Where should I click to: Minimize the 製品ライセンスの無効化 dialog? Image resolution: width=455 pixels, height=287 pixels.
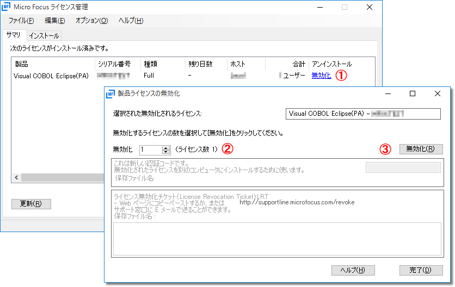click(388, 93)
